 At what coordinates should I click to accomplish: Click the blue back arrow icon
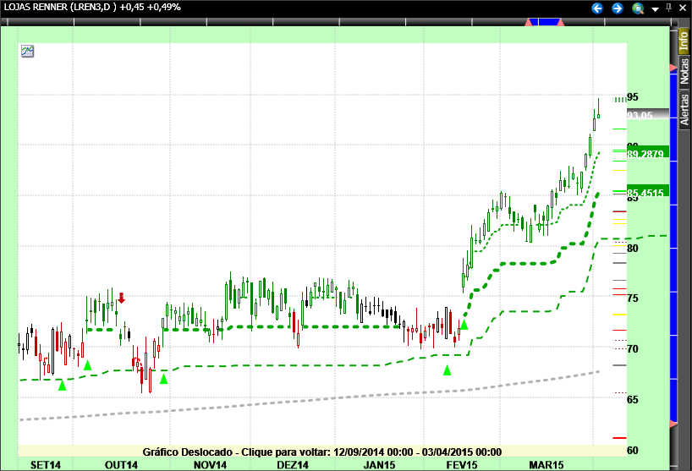tap(597, 8)
